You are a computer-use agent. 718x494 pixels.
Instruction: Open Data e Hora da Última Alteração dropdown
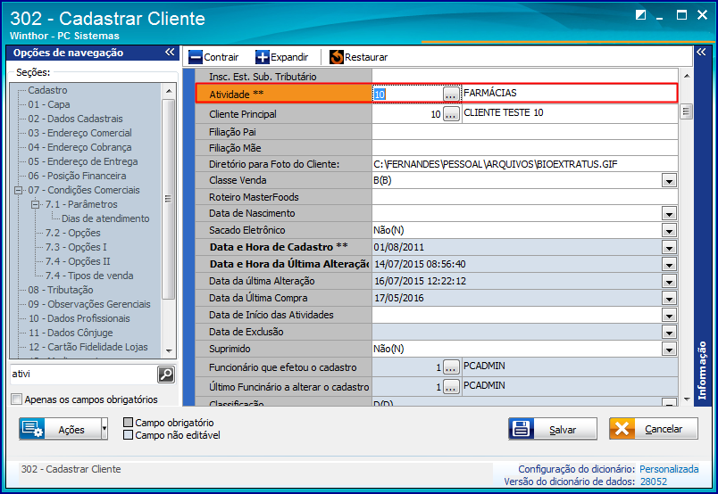pos(669,264)
